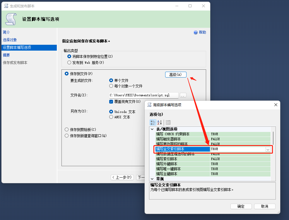The image size is (289, 220).
Task: Open the 编写全文索引脚本 value dropdown
Action: pos(268,149)
